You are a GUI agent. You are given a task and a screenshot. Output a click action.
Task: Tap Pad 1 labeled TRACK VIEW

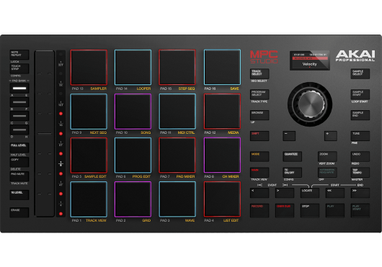tap(89, 199)
